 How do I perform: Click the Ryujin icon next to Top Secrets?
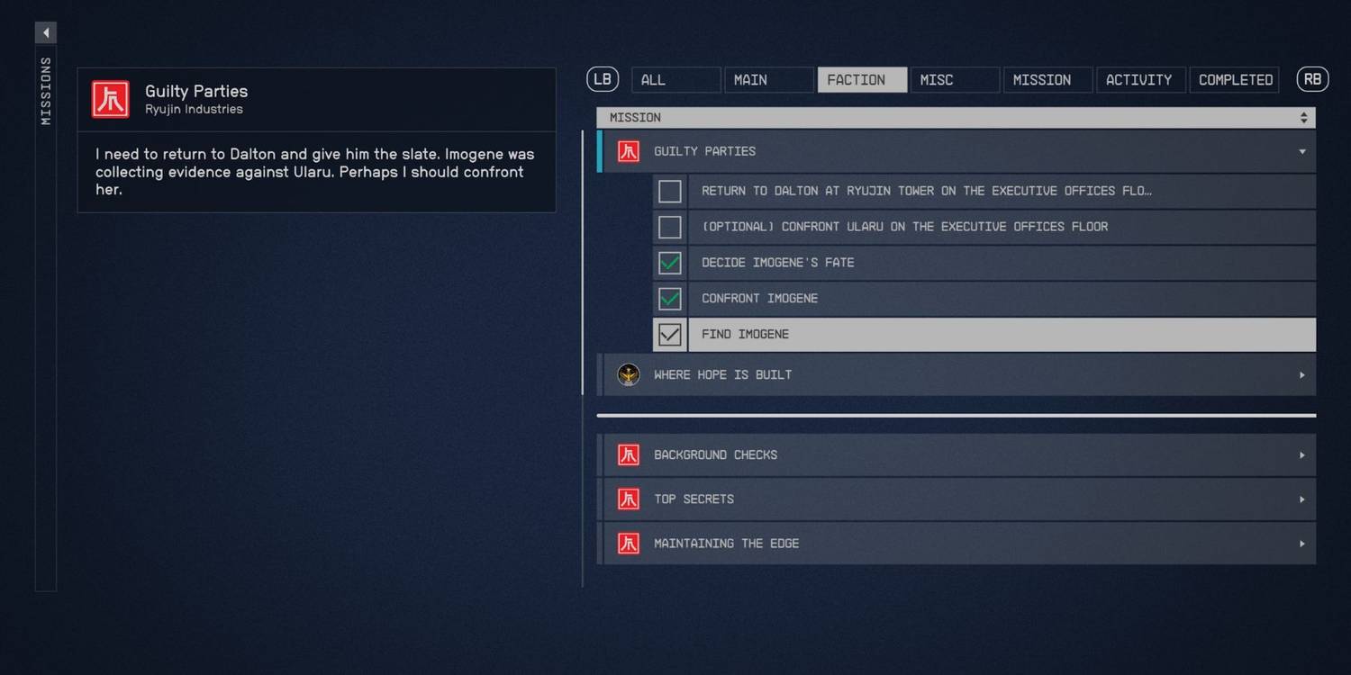[628, 499]
